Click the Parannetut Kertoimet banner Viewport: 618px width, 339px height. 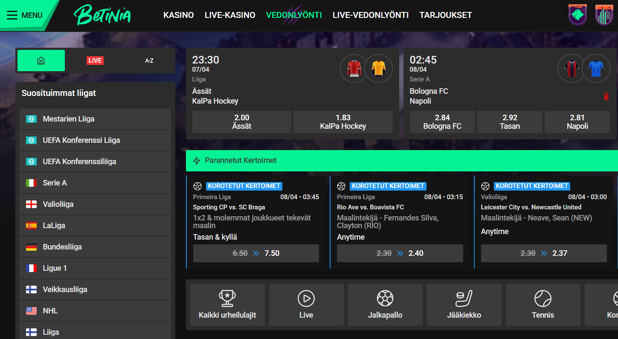point(402,161)
